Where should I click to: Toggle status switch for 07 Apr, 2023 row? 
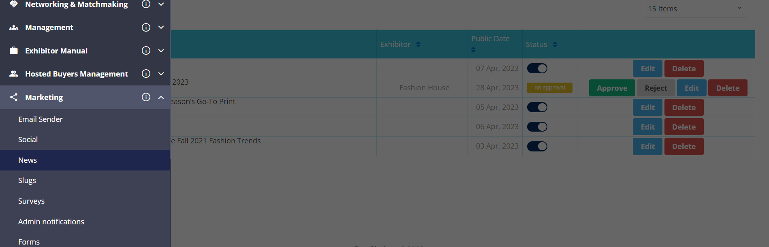click(x=537, y=68)
